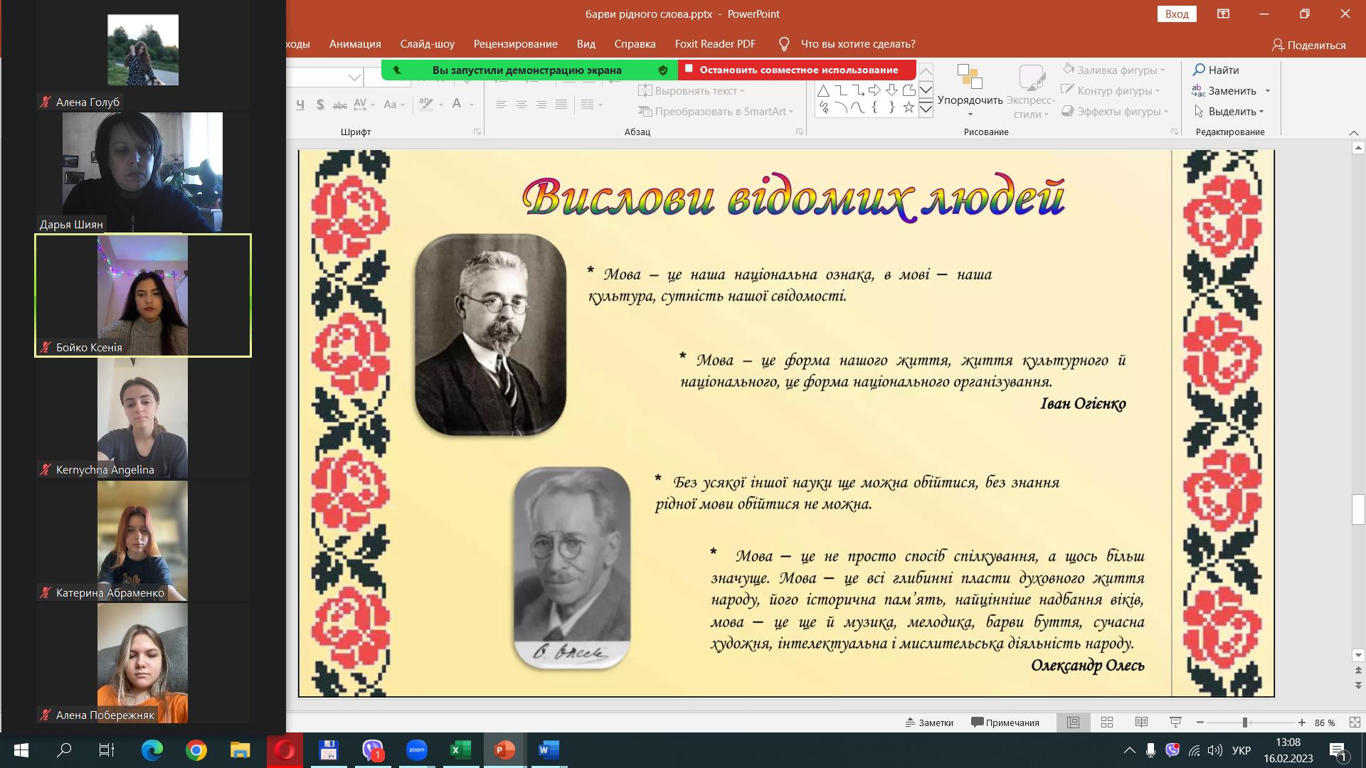Toggle text shadow formatting
The image size is (1366, 768).
[x=320, y=105]
